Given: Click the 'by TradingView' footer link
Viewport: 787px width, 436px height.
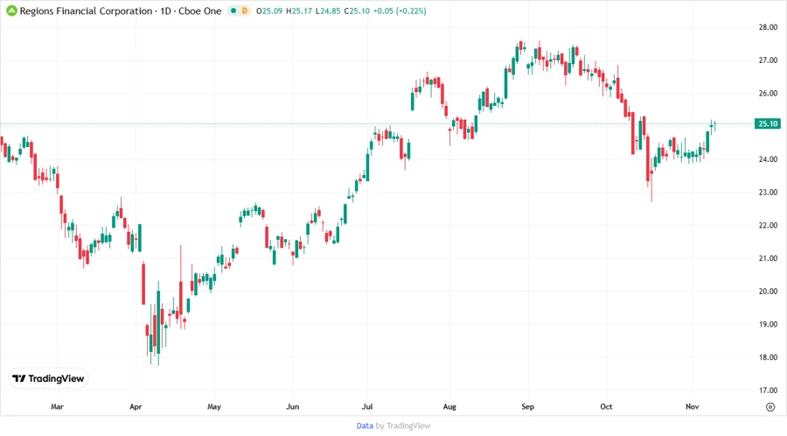Looking at the screenshot, I should point(403,426).
